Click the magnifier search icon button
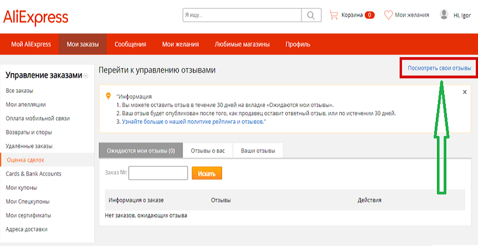Image resolution: width=478 pixels, height=246 pixels. click(x=311, y=15)
